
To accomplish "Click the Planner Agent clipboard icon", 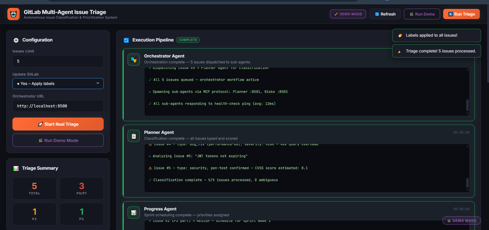I will 134,136.
